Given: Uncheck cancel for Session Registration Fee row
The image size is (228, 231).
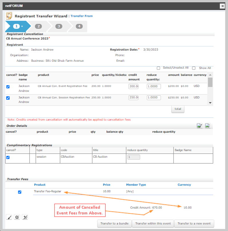Looking at the screenshot, I should click(x=8, y=98).
